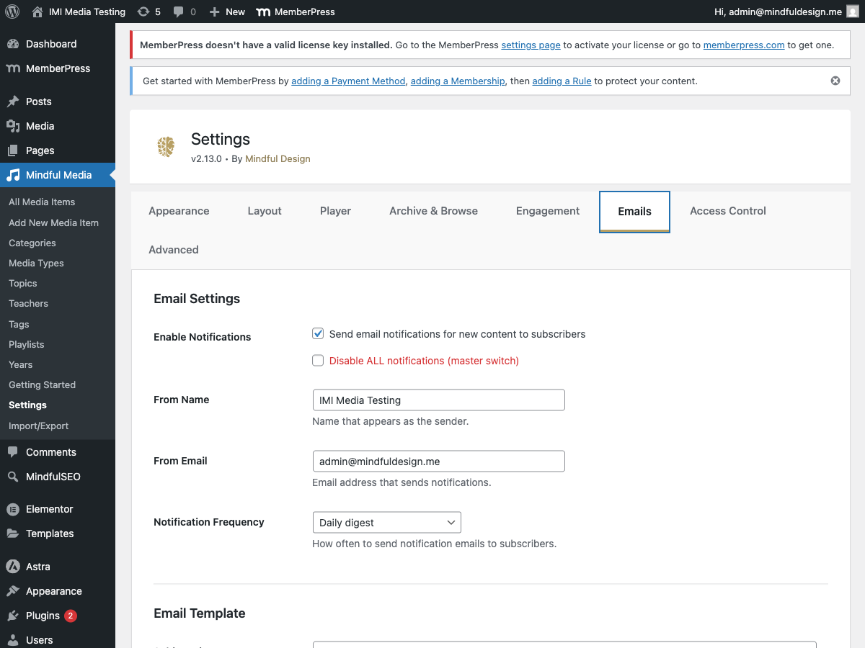Open the adding a Payment Method link
Screen dimensions: 865x648
click(348, 81)
